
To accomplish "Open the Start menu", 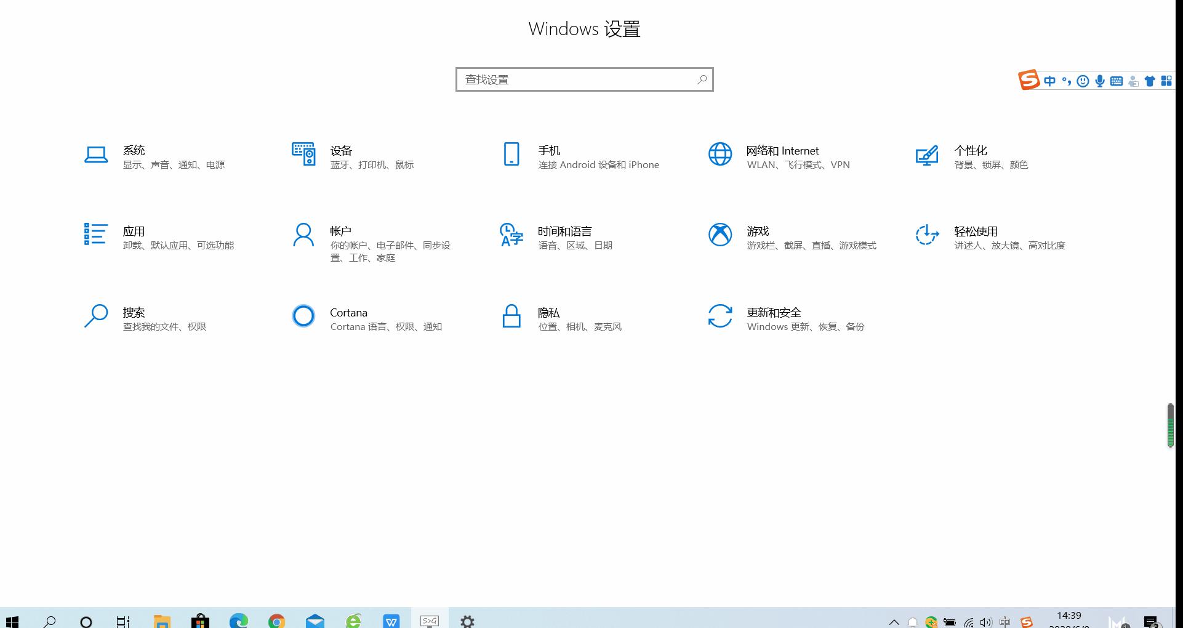I will 12,621.
